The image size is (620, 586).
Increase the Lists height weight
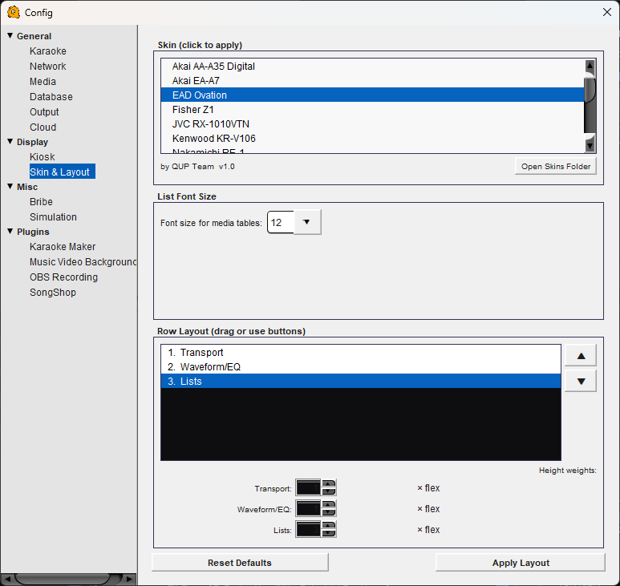(329, 526)
